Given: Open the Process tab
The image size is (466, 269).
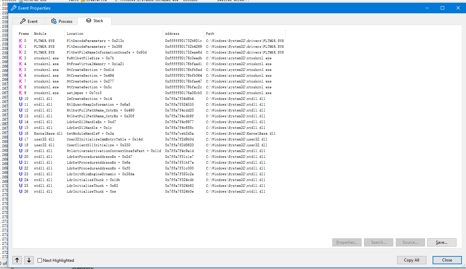Looking at the screenshot, I should point(62,21).
